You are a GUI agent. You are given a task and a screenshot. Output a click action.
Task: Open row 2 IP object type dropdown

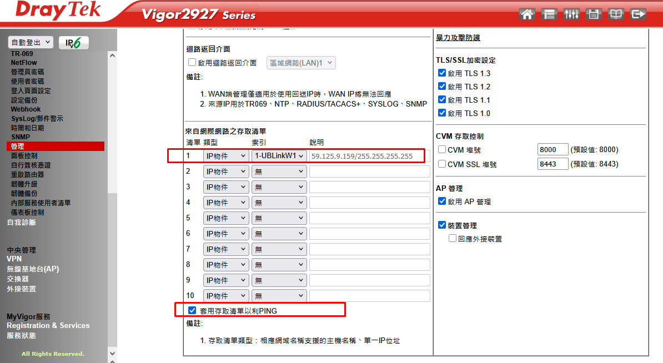[x=225, y=172]
